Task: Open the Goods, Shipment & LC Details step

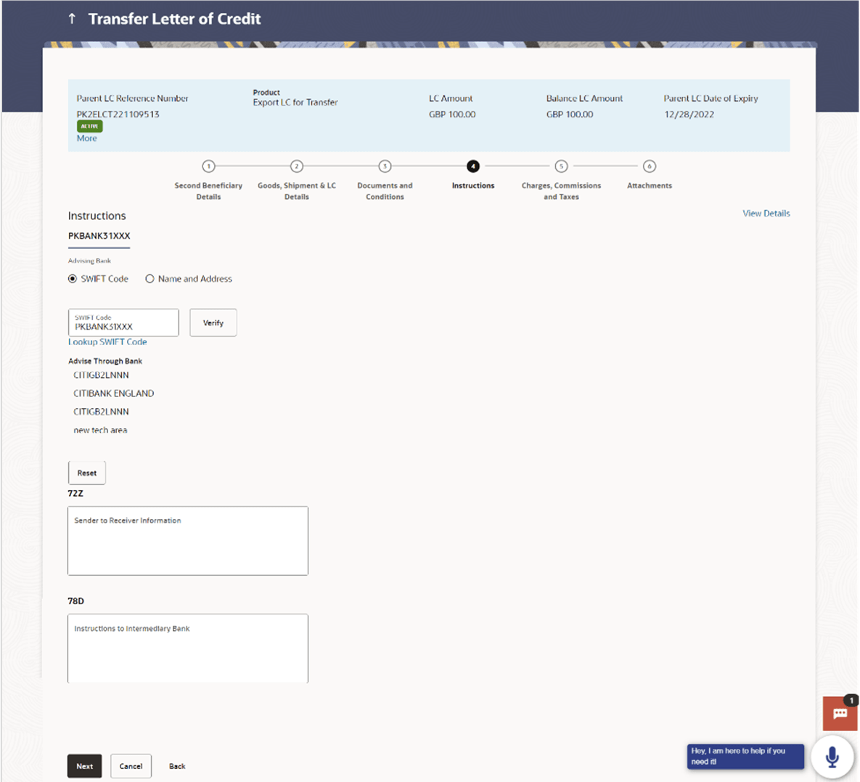Action: coord(297,166)
